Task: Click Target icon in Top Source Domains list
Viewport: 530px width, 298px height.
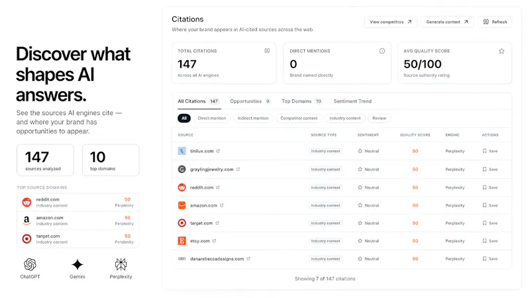Action: pyautogui.click(x=26, y=239)
